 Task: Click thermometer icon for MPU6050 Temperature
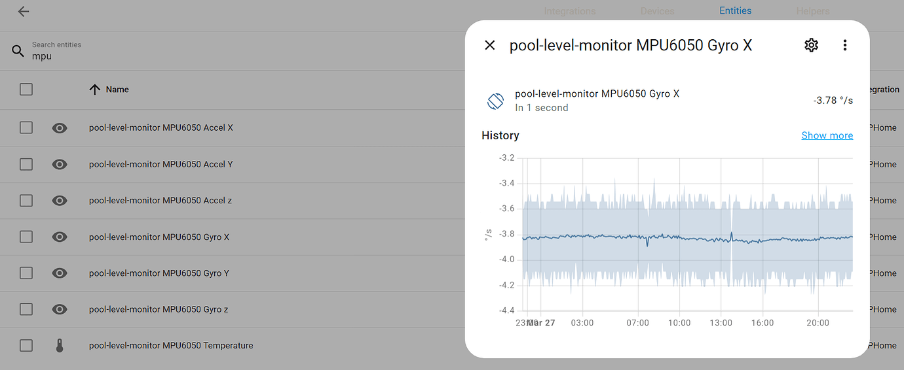coord(60,346)
